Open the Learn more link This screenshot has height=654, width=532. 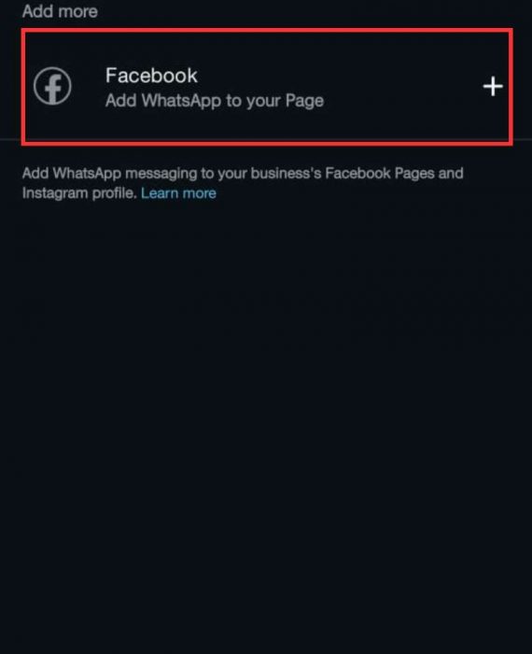coord(178,193)
